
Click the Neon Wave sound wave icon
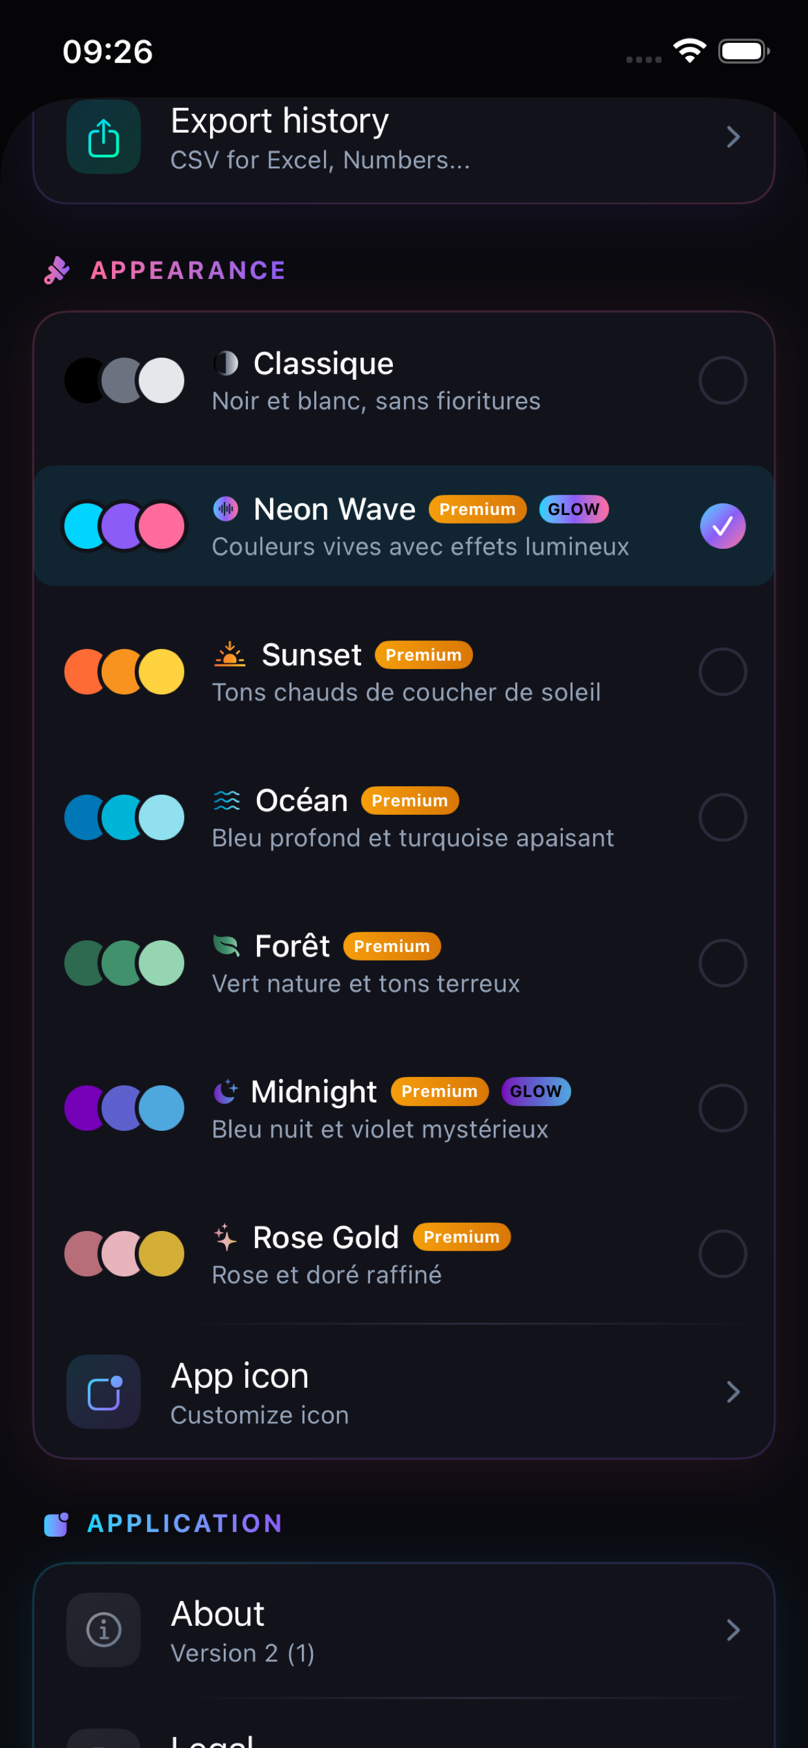(x=226, y=509)
